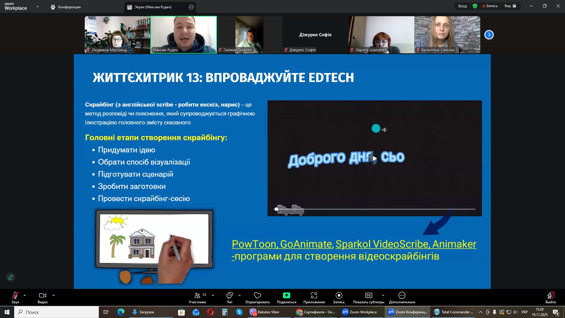Open the More options icon

tap(402, 295)
